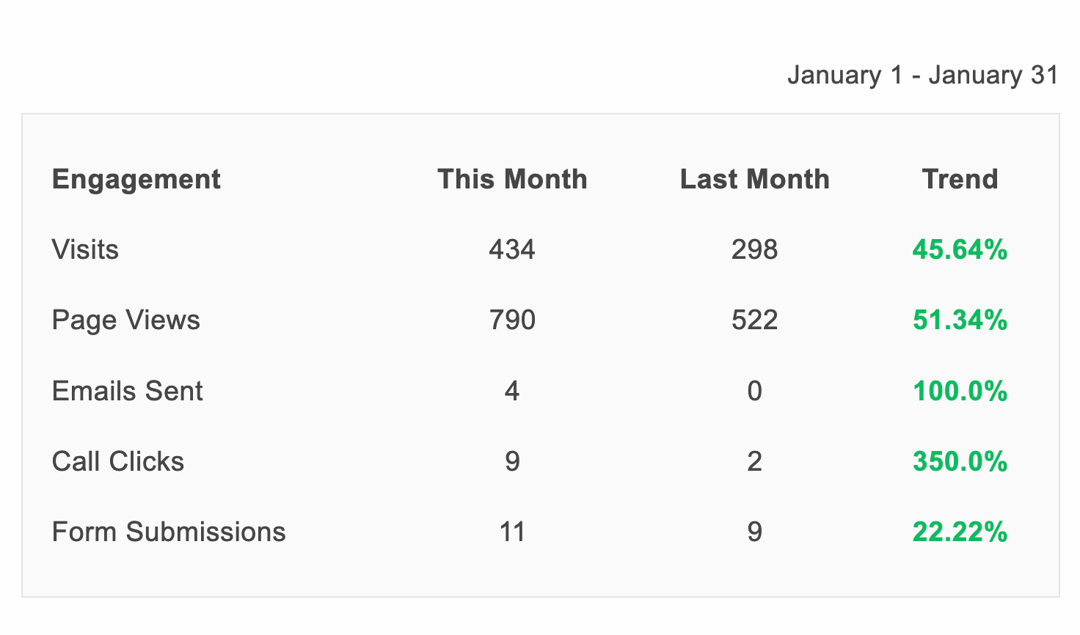The height and width of the screenshot is (635, 1080).
Task: Click the January 1 - January 31 date range
Action: [x=922, y=76]
